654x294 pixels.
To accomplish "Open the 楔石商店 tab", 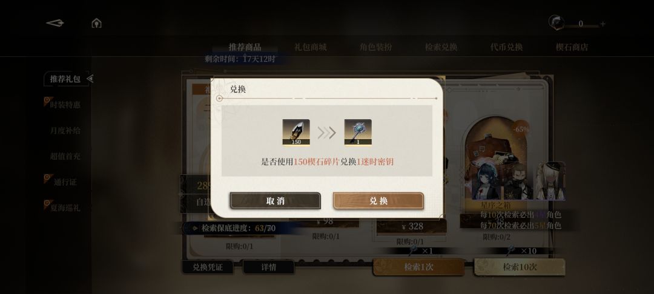I will (x=572, y=47).
